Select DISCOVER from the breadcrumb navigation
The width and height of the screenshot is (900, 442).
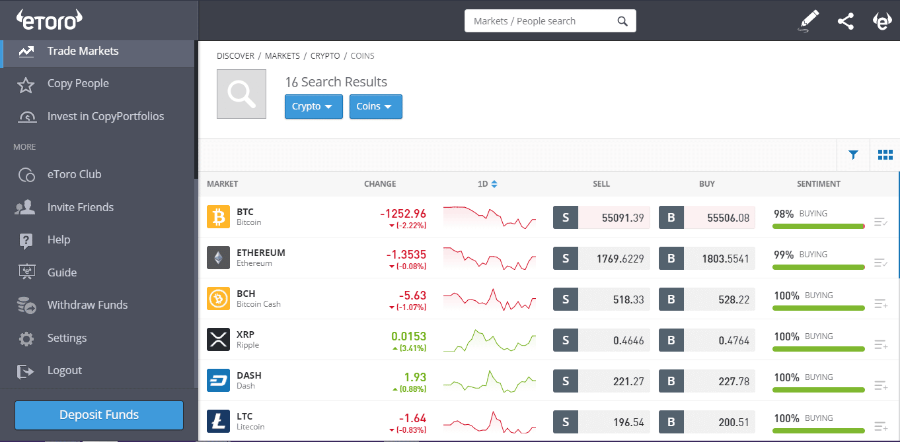click(x=235, y=55)
